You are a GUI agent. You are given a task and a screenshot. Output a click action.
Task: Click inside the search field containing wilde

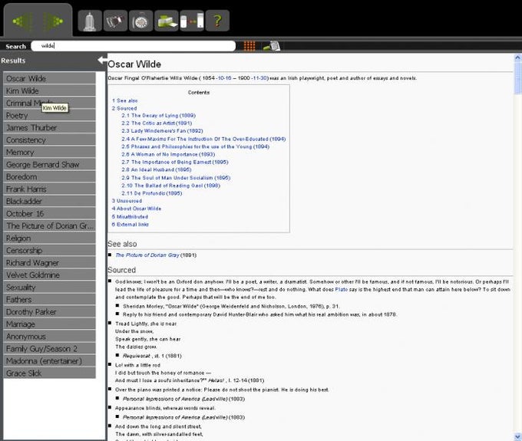coord(133,46)
